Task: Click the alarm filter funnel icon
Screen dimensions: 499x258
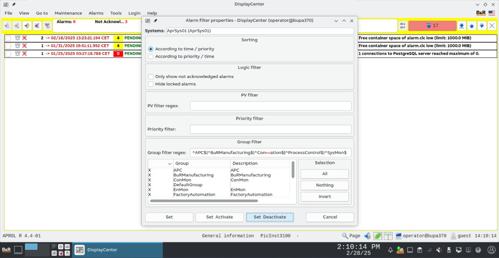Action: (x=47, y=26)
